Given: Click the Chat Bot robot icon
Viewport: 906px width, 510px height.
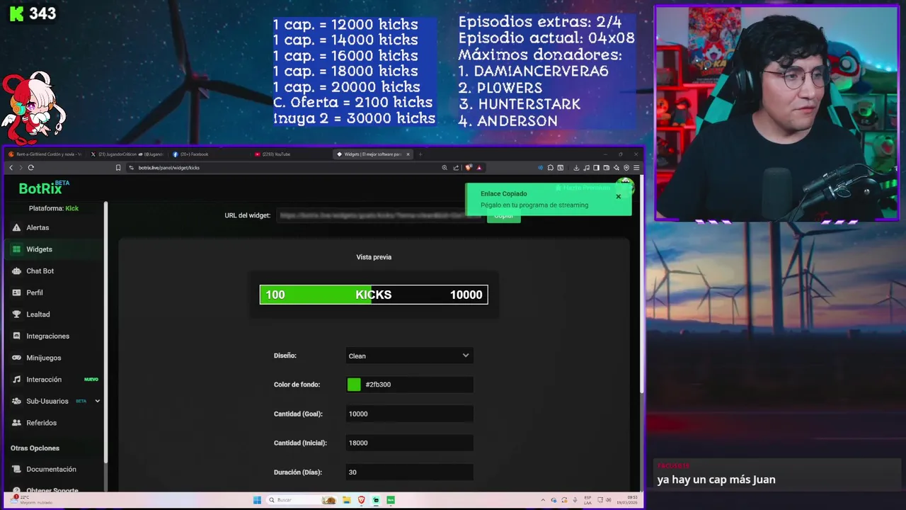Looking at the screenshot, I should point(17,271).
